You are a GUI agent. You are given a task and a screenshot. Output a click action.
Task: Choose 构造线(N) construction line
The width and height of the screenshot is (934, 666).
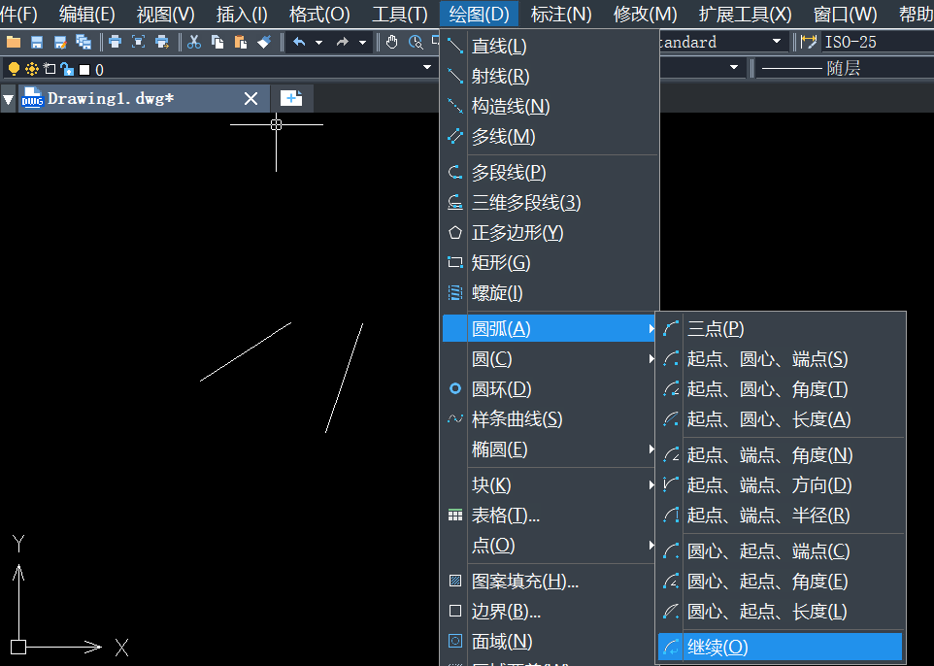(x=550, y=107)
